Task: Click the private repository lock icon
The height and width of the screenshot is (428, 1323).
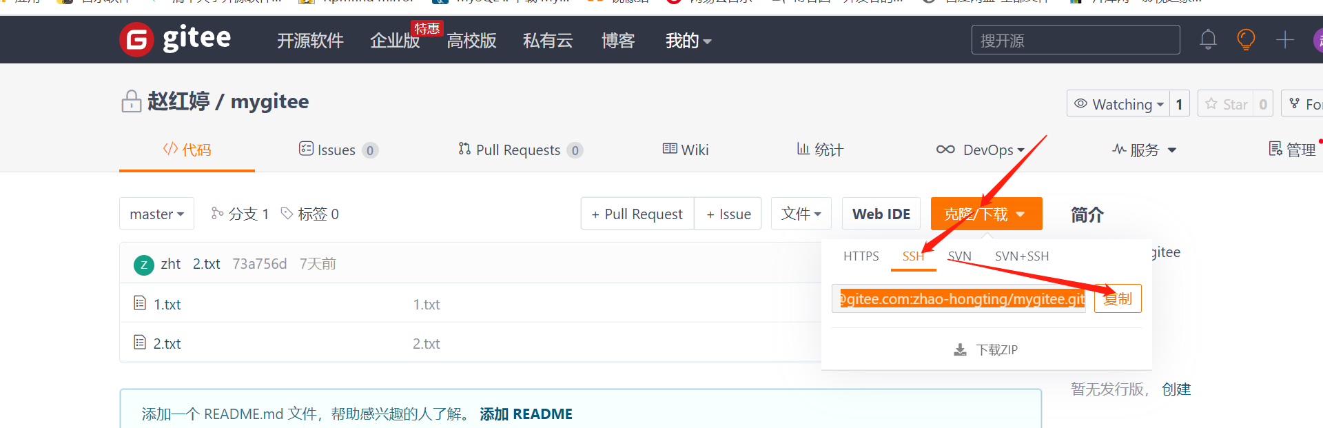Action: (131, 101)
